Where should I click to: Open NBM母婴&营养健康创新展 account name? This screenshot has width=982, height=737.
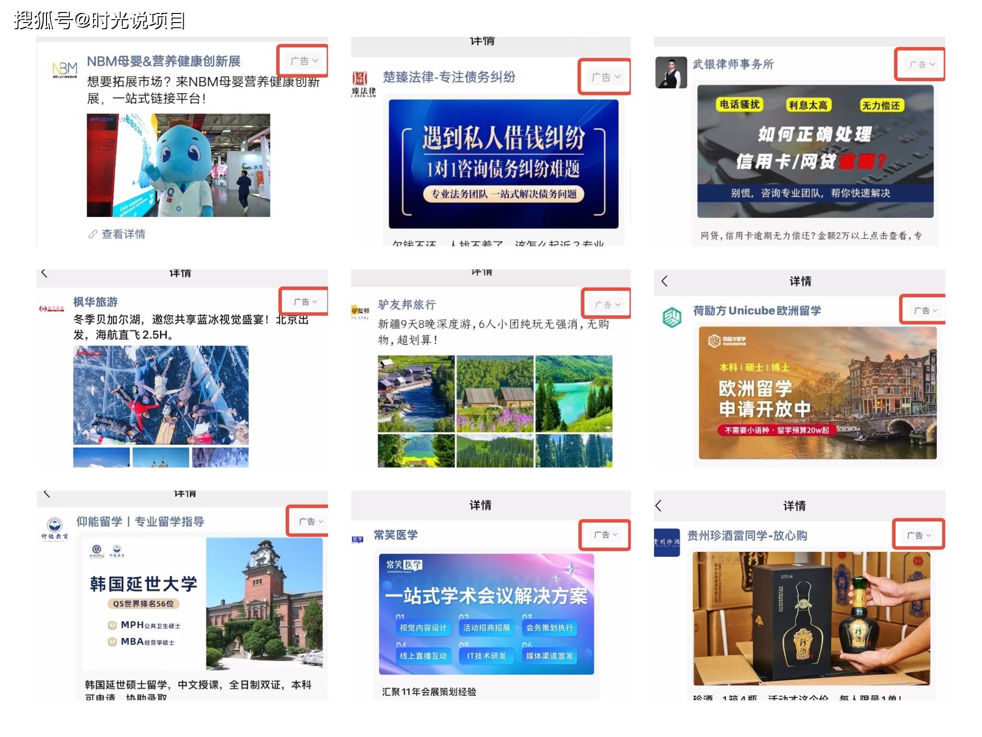164,61
